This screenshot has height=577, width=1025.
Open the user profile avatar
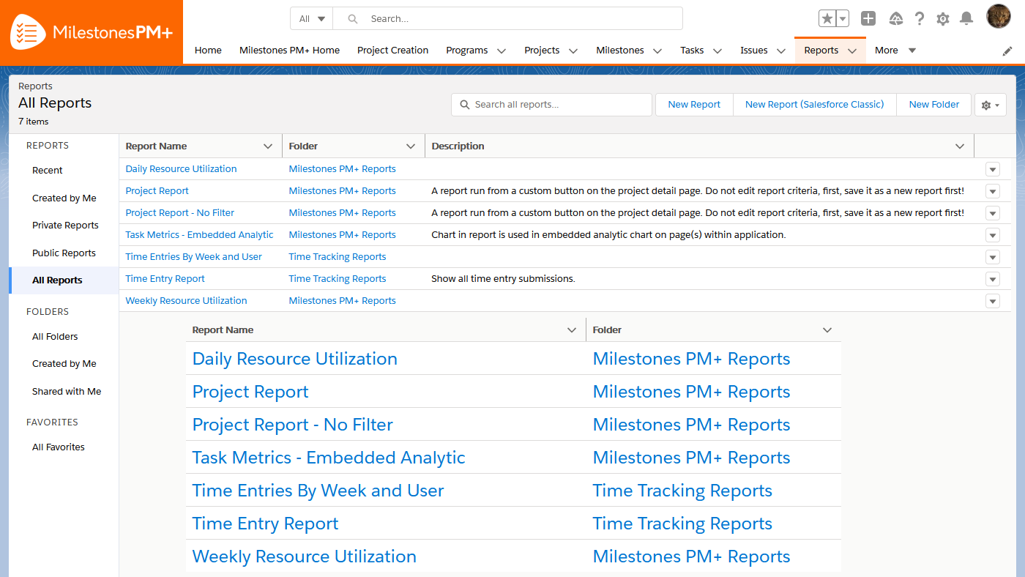point(999,16)
